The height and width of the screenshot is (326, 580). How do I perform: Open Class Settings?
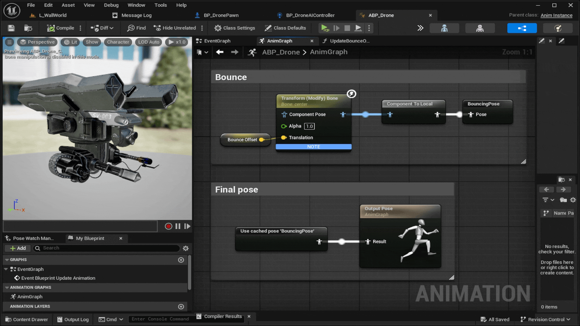pyautogui.click(x=235, y=28)
